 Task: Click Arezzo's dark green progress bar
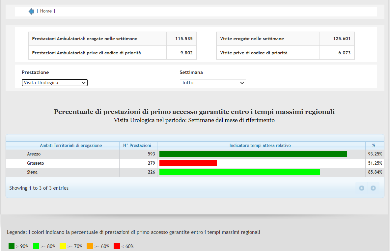point(253,154)
